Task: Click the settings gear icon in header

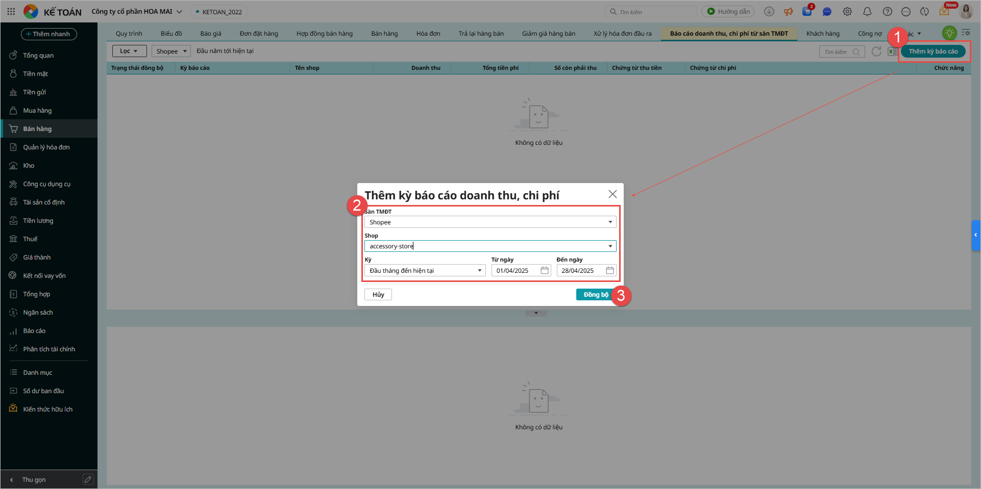Action: (x=847, y=12)
